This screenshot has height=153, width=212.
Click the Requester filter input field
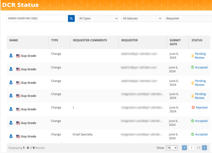point(188,18)
